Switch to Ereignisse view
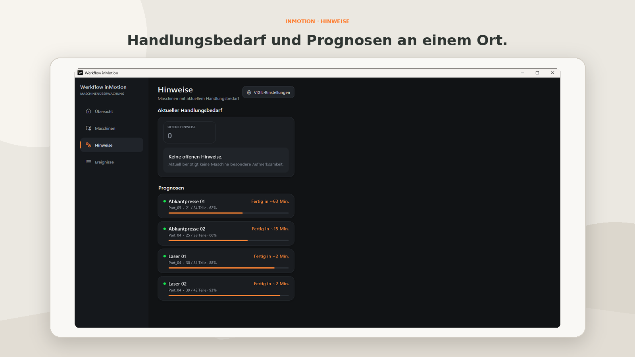The image size is (635, 357). pyautogui.click(x=112, y=162)
